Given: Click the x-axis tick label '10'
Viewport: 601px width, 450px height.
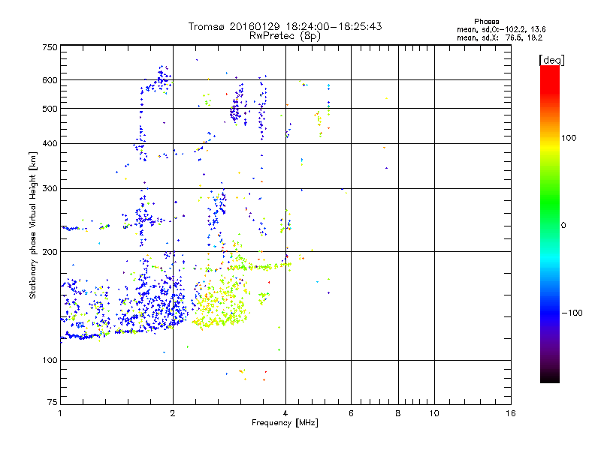Looking at the screenshot, I should click(434, 413).
